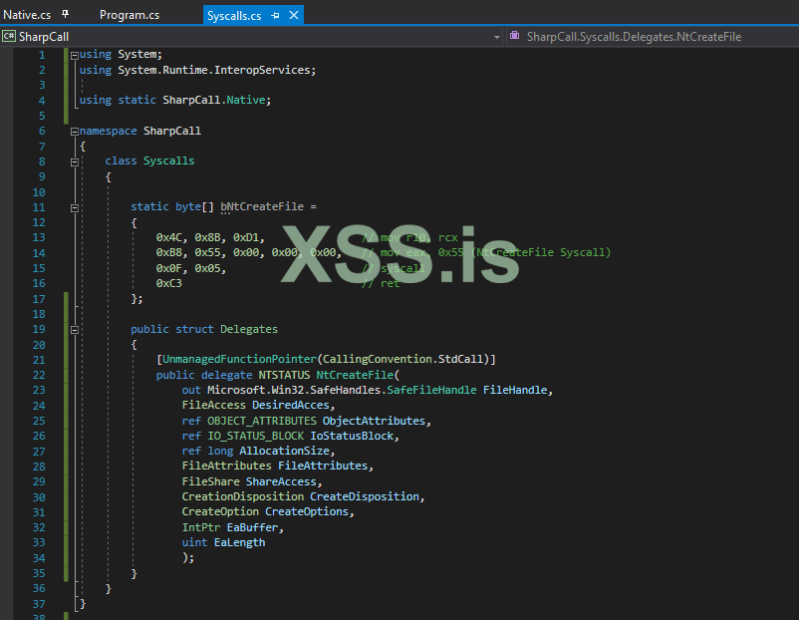The image size is (799, 620).
Task: Open the Program.cs tab
Action: (130, 15)
